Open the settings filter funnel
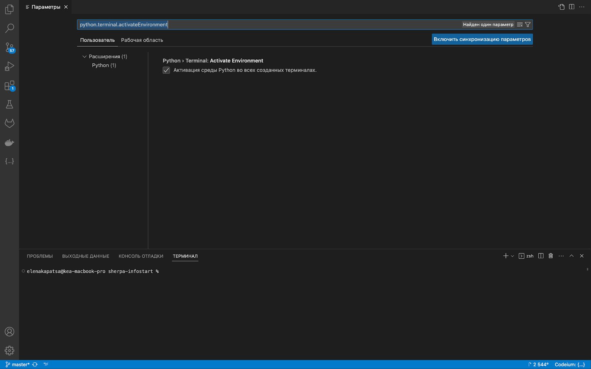The image size is (591, 369). point(528,25)
